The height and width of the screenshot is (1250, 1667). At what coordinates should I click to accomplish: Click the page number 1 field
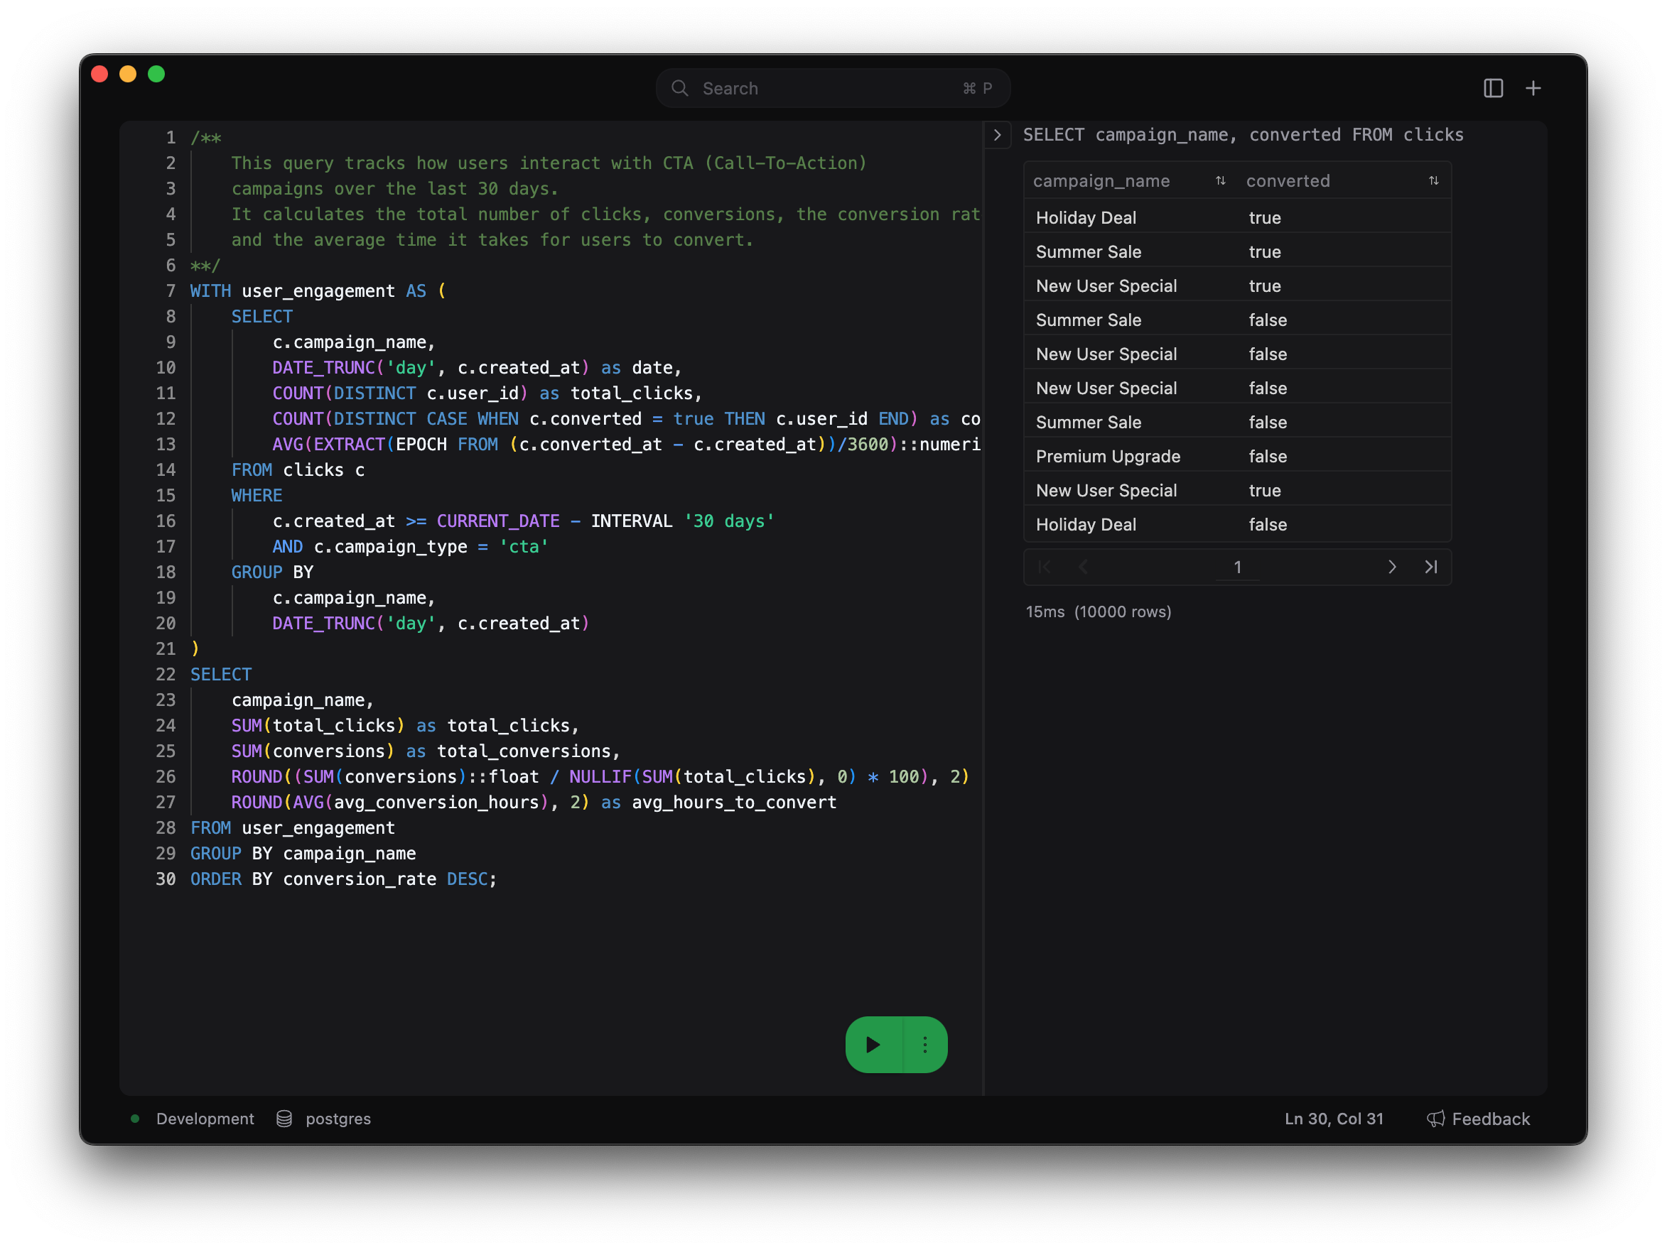tap(1237, 567)
